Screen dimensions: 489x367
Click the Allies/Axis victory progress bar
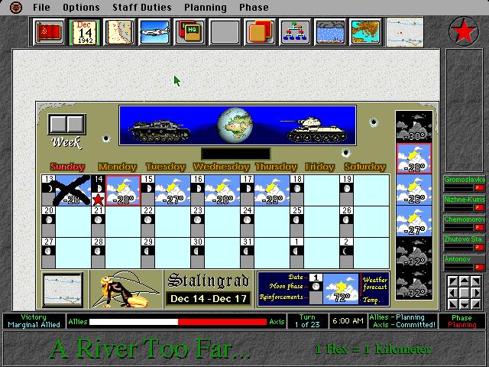(x=178, y=322)
